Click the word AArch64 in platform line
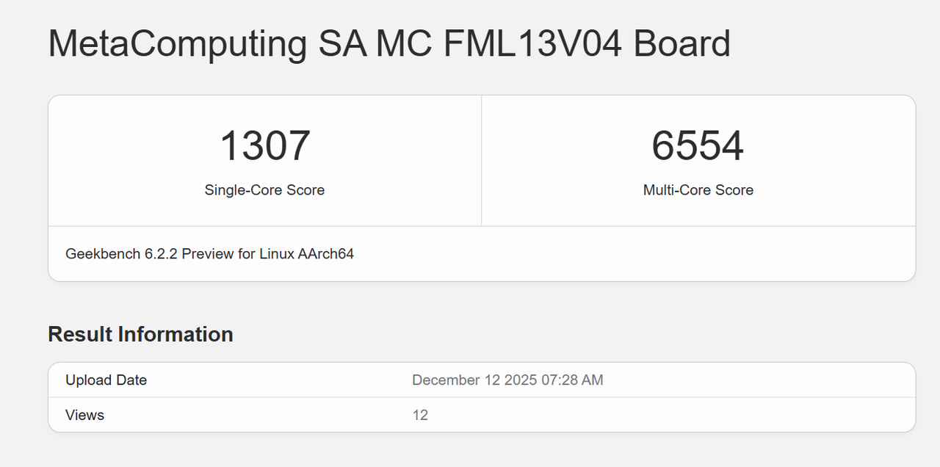The height and width of the screenshot is (467, 940). tap(325, 254)
